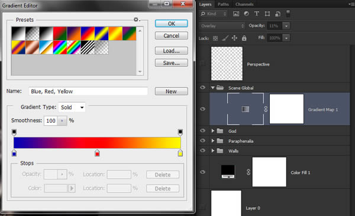The width and height of the screenshot is (355, 216).
Task: Open the Layers panel flyout menu
Action: pyautogui.click(x=351, y=4)
